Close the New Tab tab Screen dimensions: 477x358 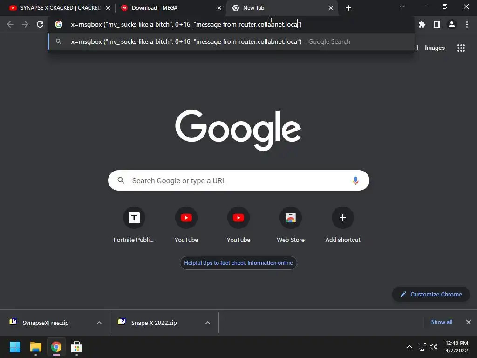tap(331, 8)
